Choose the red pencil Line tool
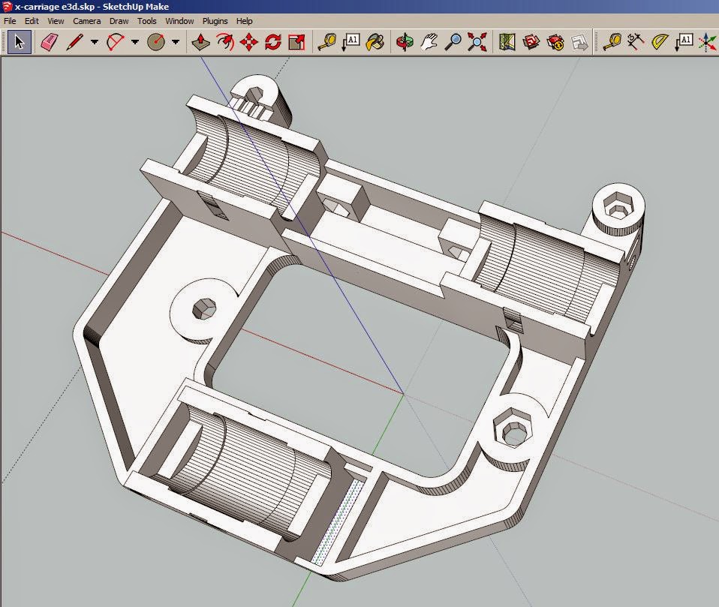719x607 pixels. (75, 42)
